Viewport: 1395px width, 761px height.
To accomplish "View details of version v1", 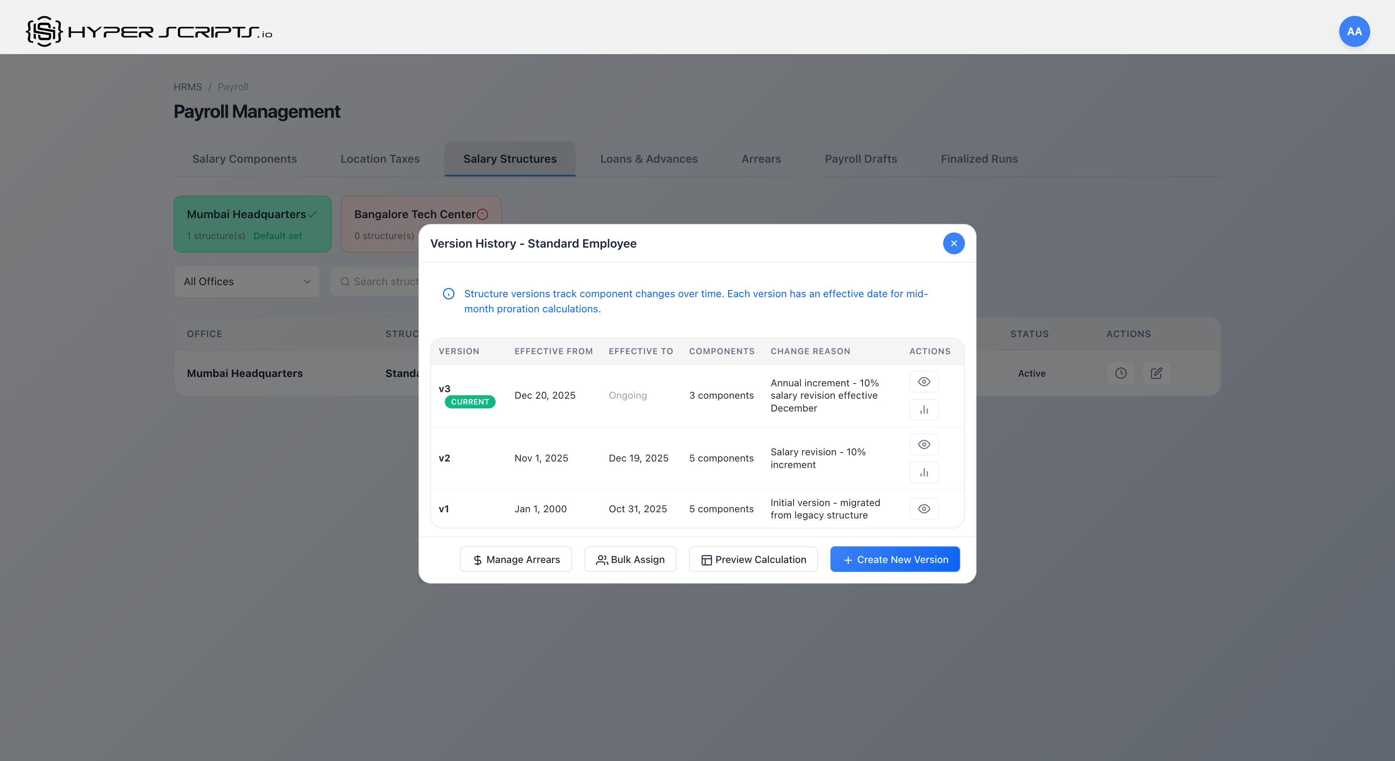I will [x=924, y=509].
